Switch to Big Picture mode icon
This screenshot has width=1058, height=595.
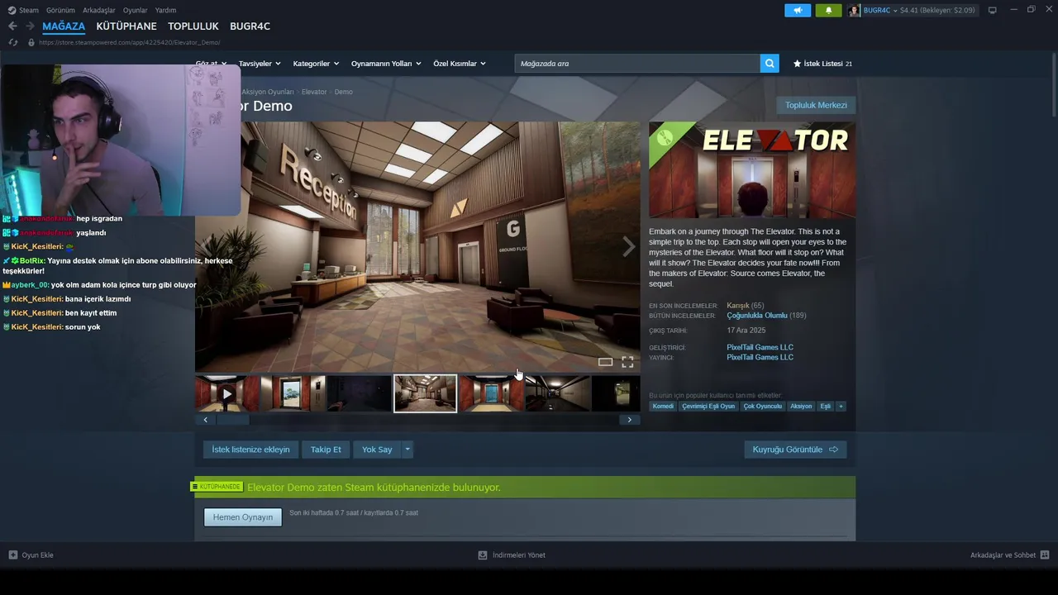click(x=992, y=10)
